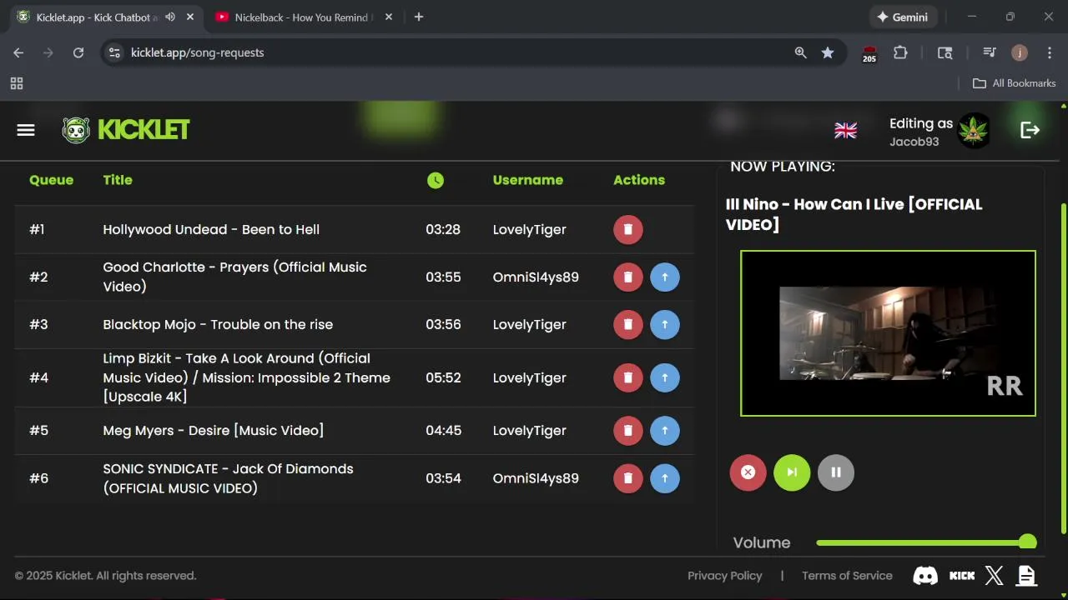Image resolution: width=1068 pixels, height=600 pixels.
Task: Open Kicklet Discord link in footer
Action: (925, 575)
